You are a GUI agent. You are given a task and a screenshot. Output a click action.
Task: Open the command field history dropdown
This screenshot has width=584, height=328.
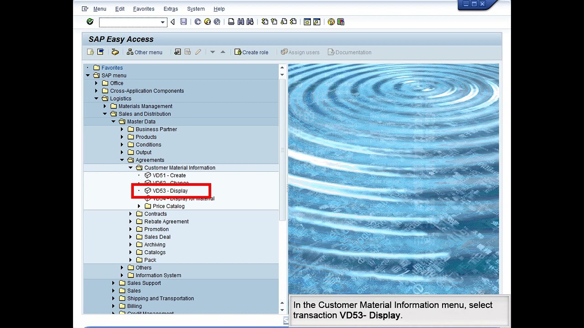pyautogui.click(x=162, y=22)
